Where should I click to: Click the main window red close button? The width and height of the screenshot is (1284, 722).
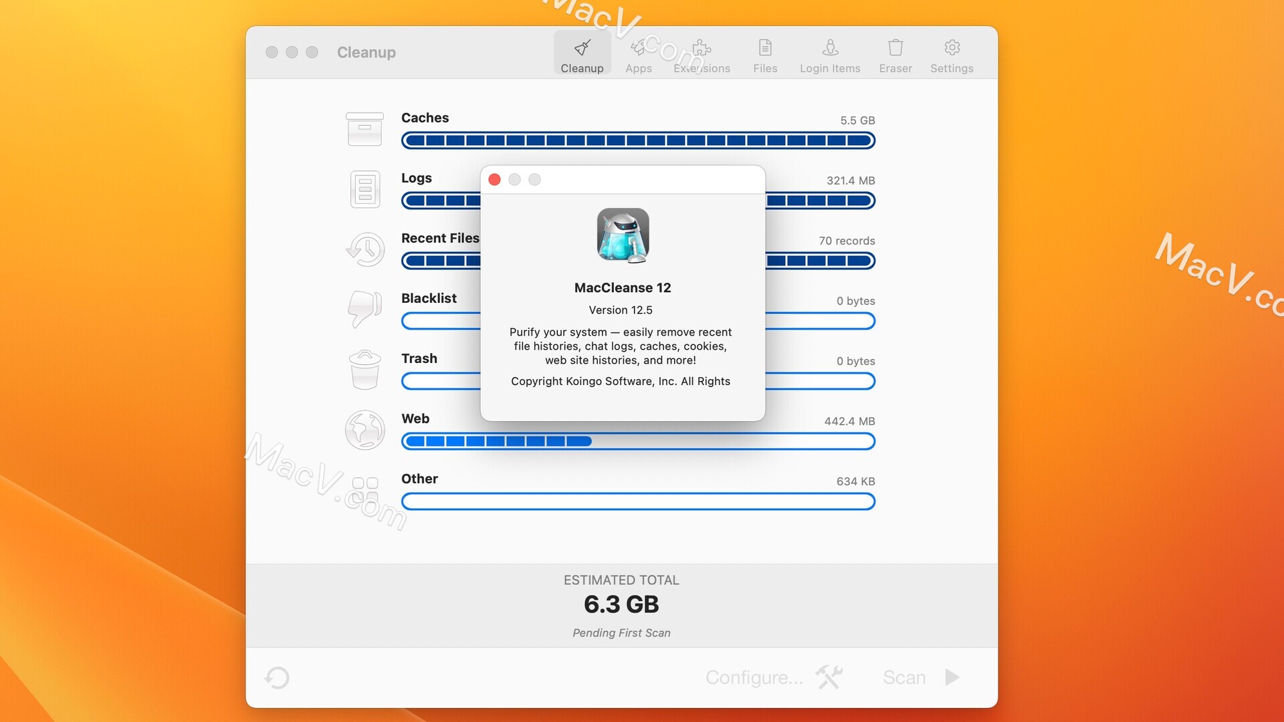[x=272, y=52]
